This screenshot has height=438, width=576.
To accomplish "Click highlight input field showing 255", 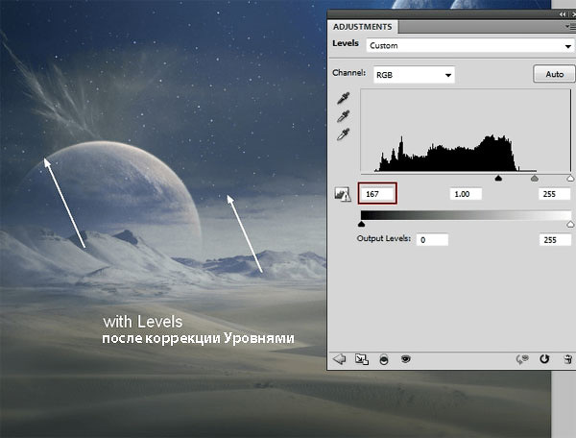I will (555, 194).
